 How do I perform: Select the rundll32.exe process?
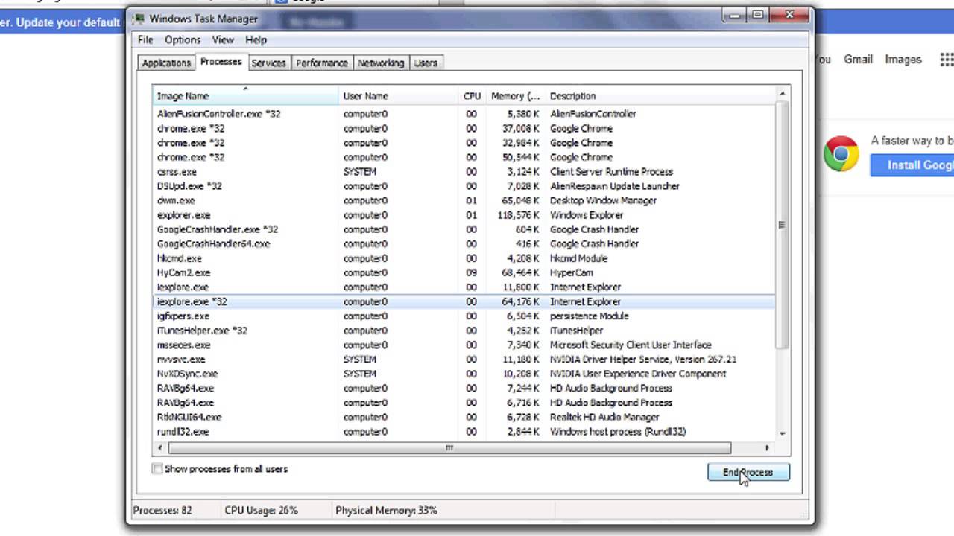point(464,432)
